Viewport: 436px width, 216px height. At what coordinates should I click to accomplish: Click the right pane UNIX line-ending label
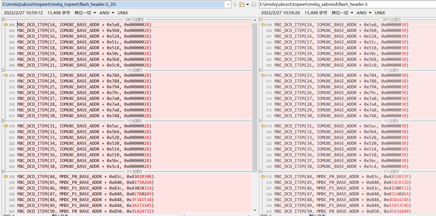click(380, 13)
